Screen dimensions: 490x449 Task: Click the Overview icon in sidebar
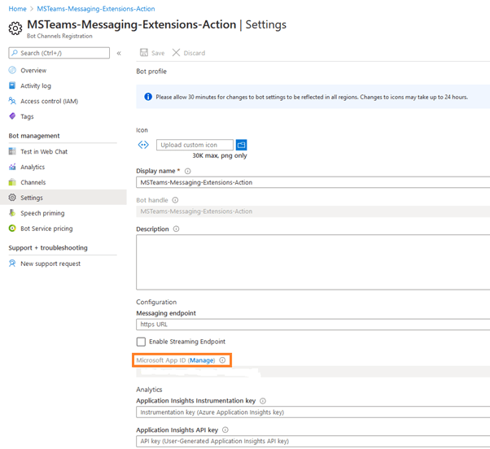(12, 71)
